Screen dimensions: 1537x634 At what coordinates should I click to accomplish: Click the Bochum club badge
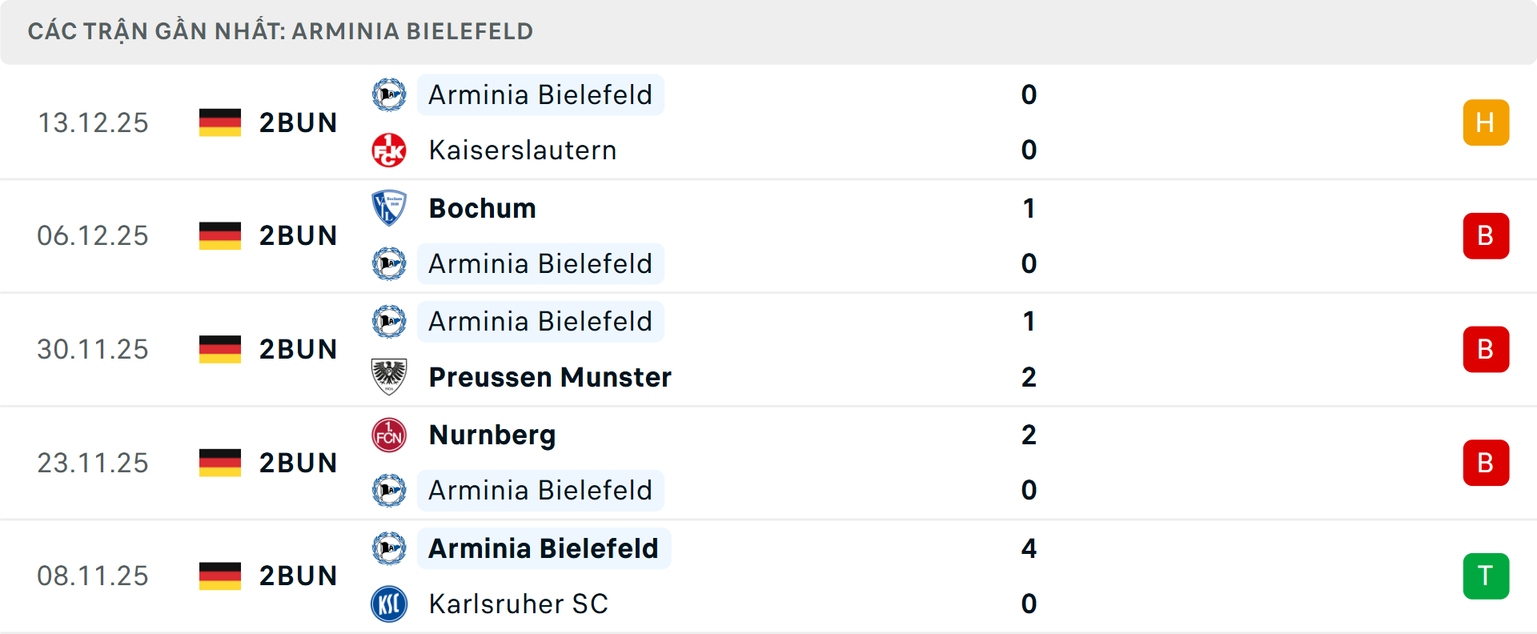coord(390,208)
